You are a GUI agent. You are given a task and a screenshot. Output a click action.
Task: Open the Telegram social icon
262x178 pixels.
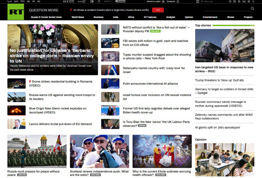click(x=230, y=1)
